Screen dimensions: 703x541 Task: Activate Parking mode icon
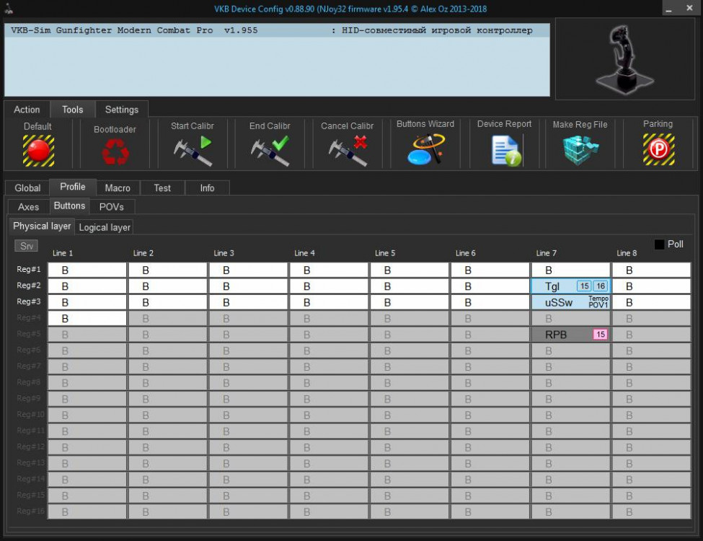coord(658,150)
